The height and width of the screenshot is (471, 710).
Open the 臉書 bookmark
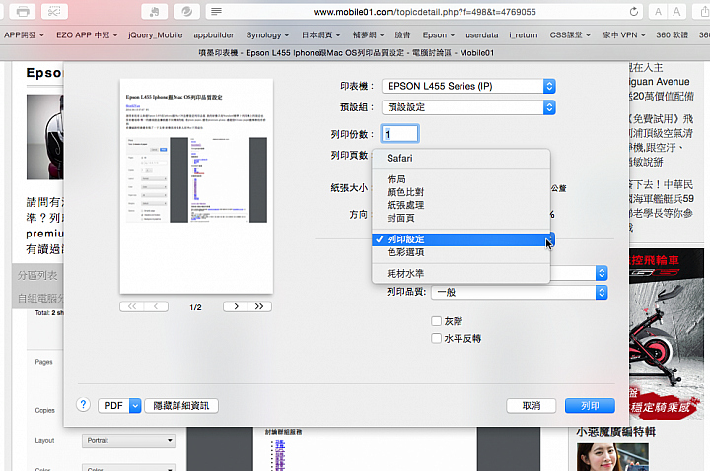[402, 34]
